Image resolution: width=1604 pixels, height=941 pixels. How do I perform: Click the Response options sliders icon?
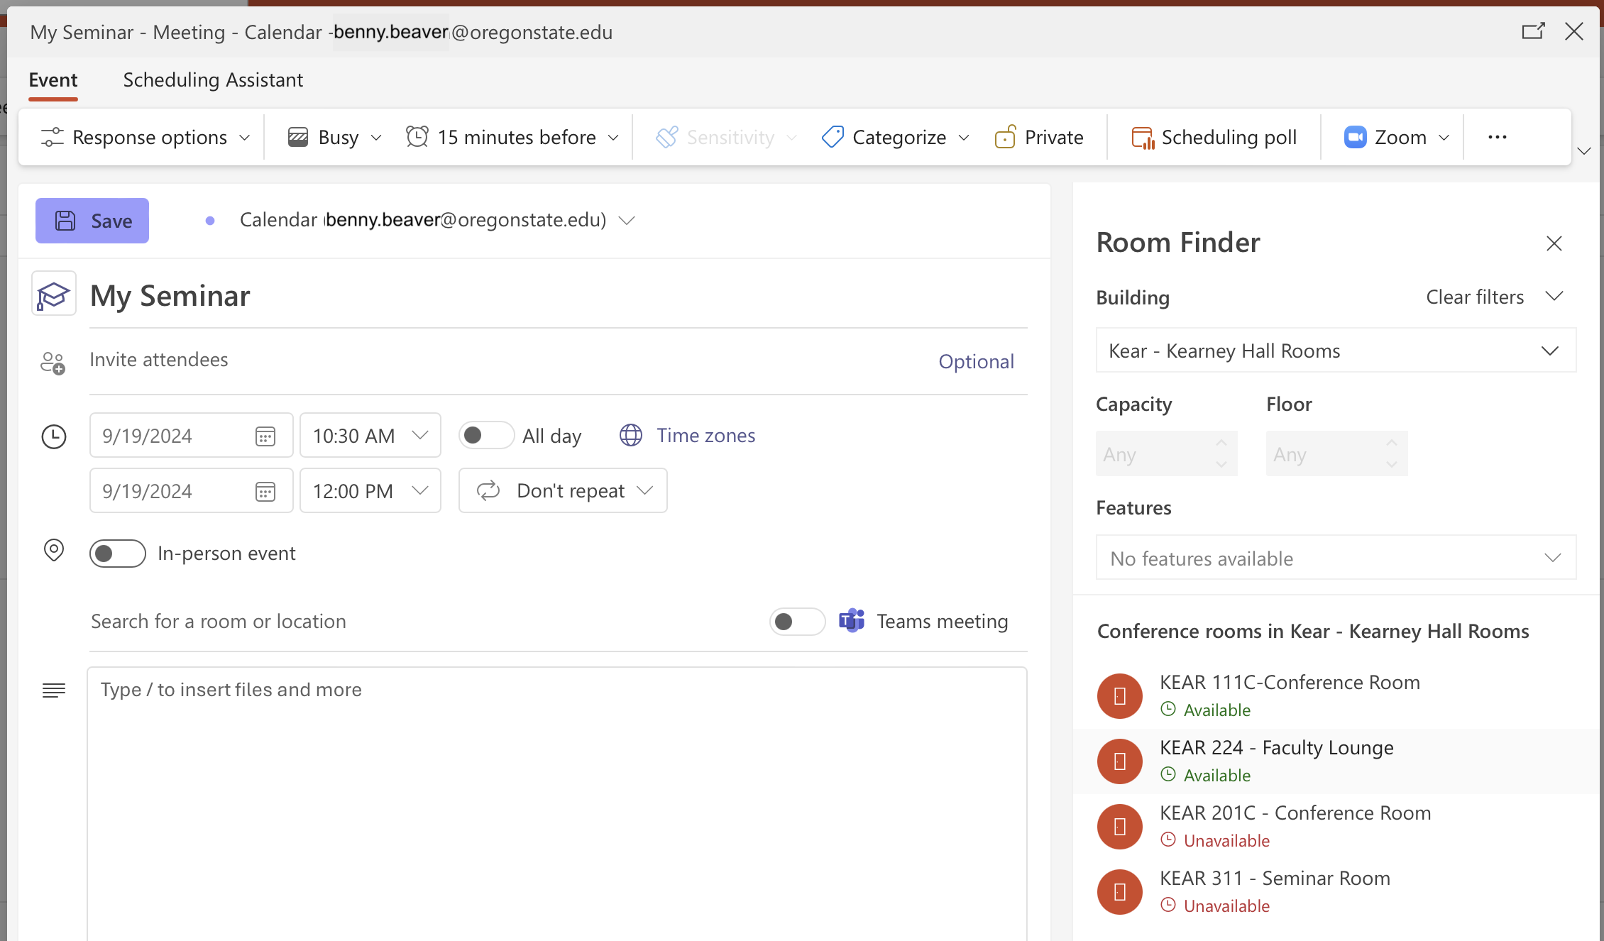point(52,137)
